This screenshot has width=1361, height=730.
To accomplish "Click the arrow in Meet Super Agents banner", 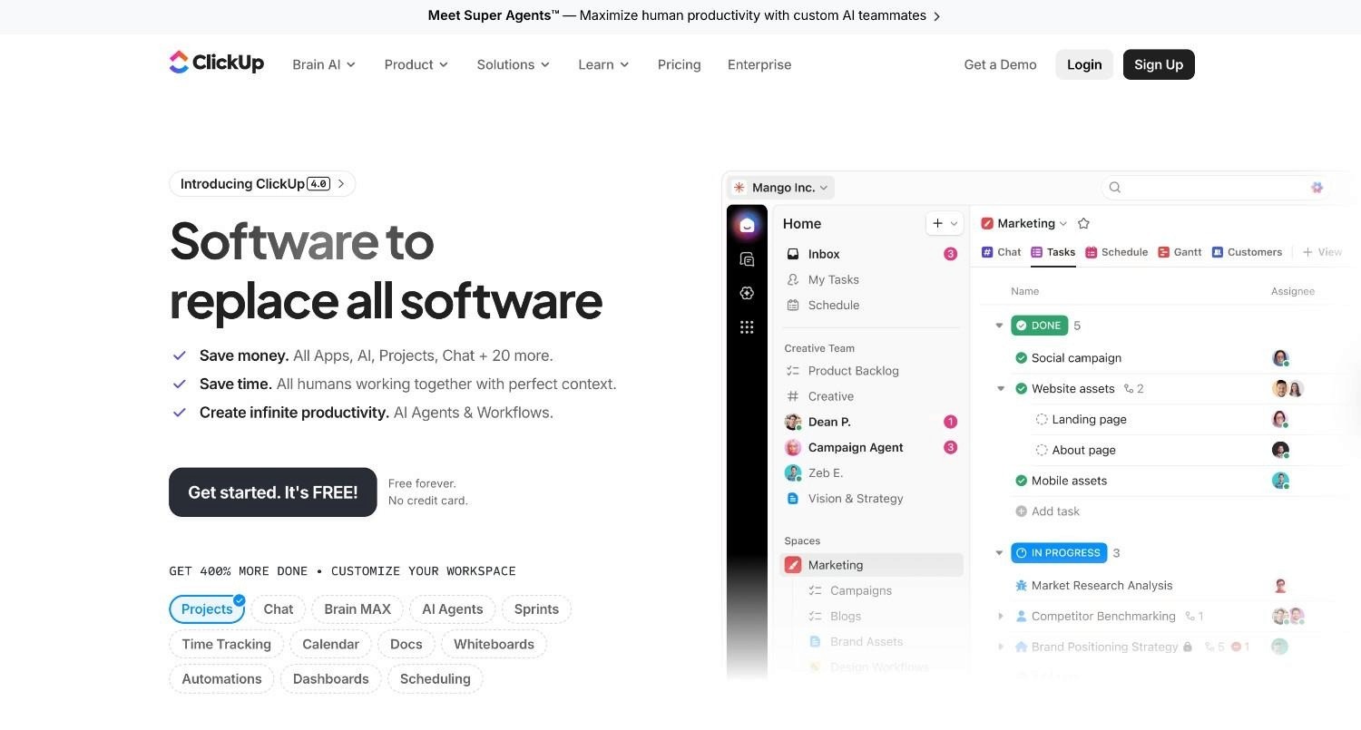I will (x=937, y=16).
